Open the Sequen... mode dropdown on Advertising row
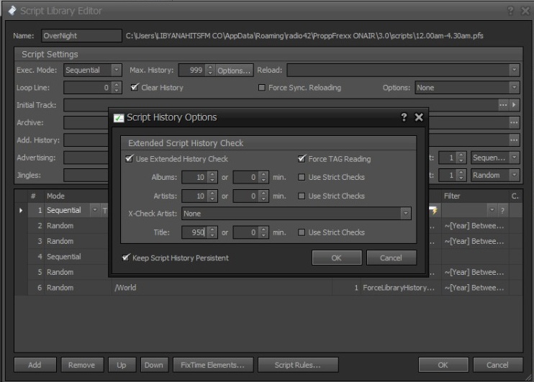534x382 pixels. coord(515,158)
